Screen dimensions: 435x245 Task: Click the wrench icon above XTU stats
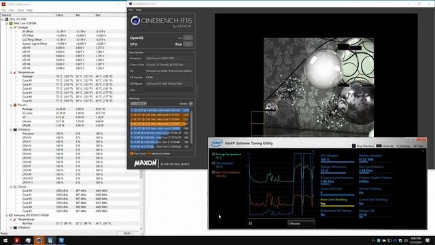423,151
